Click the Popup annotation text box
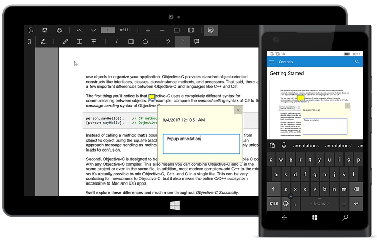The width and height of the screenshot is (377, 241). [x=201, y=143]
